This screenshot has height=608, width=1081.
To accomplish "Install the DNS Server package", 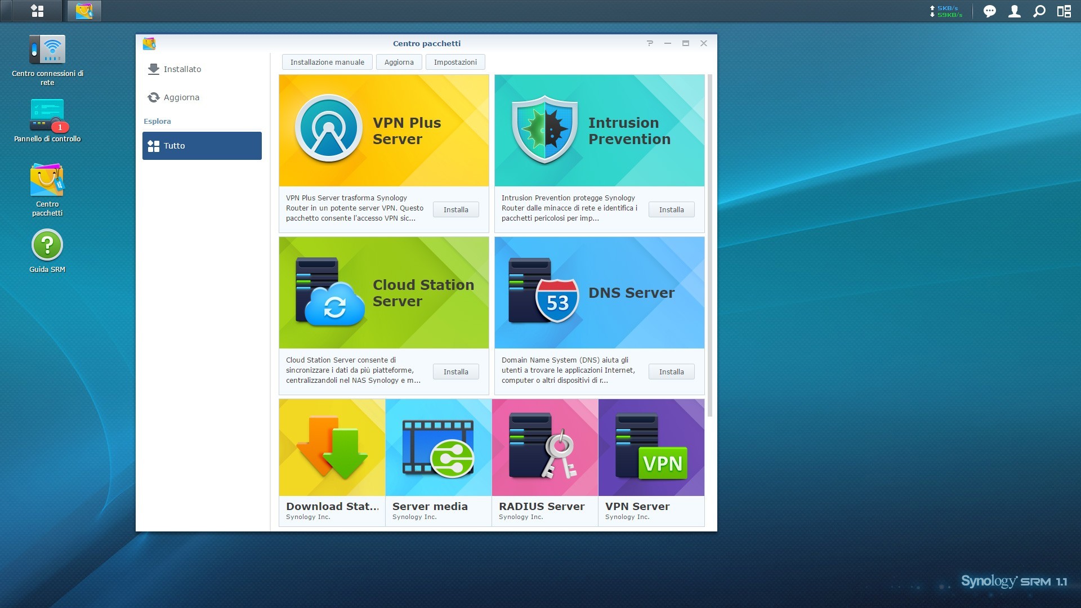I will click(671, 372).
